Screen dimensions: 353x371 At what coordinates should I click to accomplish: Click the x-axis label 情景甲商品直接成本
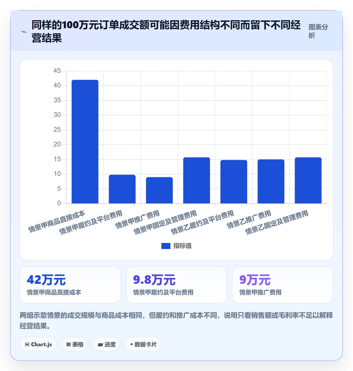pyautogui.click(x=57, y=221)
